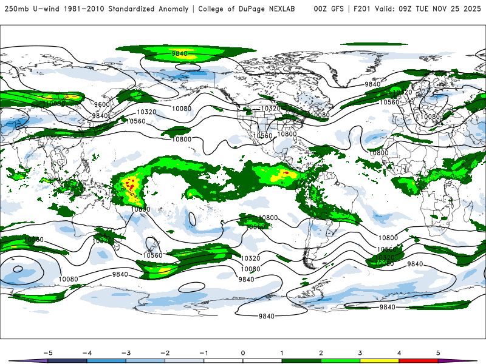Screen dimensions: 486x364
Task: Click the medium blue -4 to -3 colorbar segment
Action: click(106, 361)
